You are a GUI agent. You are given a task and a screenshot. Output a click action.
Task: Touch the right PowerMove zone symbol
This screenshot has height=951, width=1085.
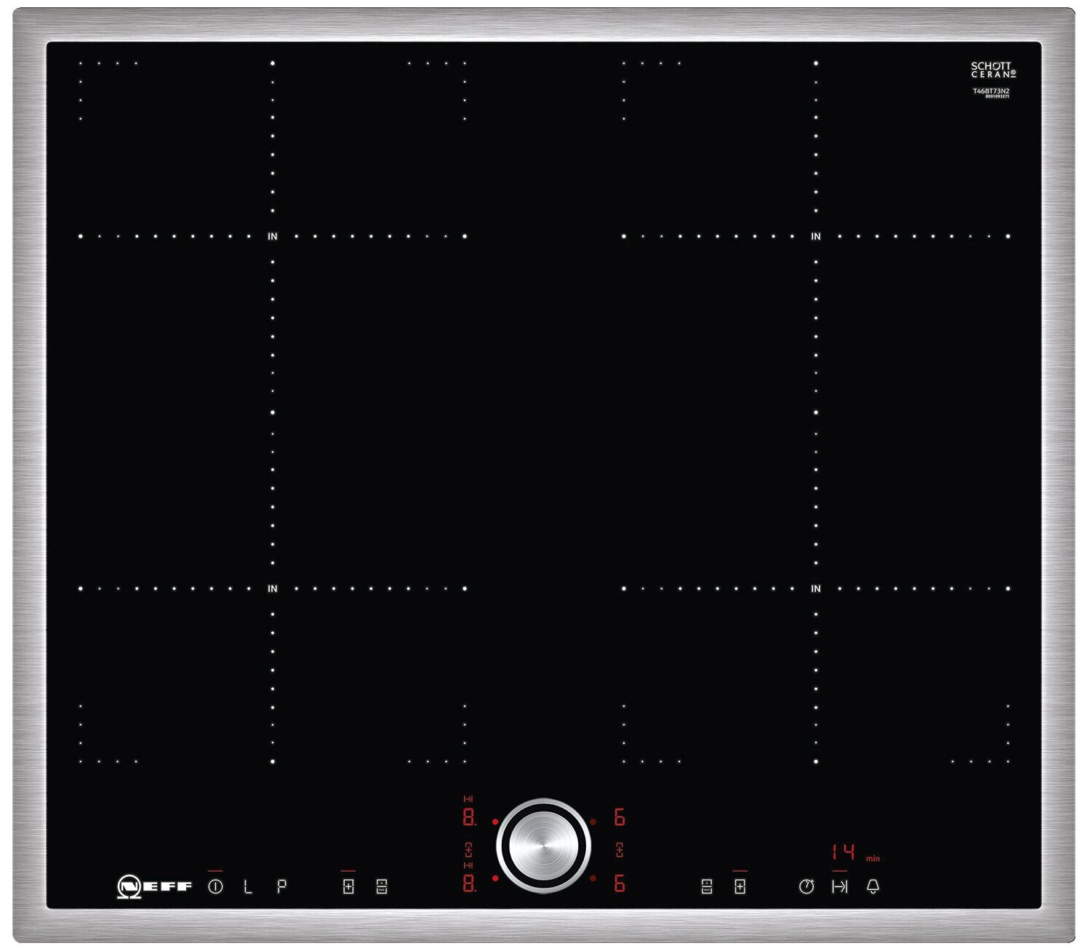[x=706, y=886]
